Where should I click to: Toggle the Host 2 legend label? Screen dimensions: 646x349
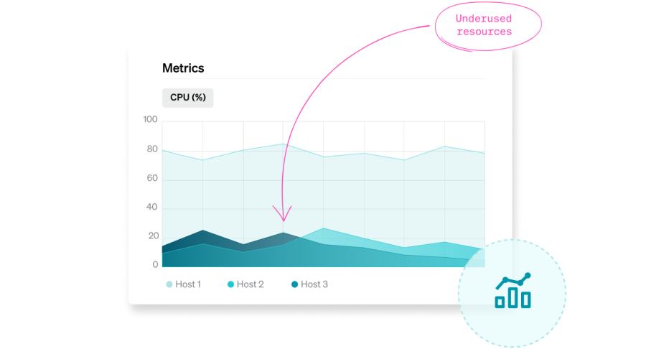(x=251, y=284)
